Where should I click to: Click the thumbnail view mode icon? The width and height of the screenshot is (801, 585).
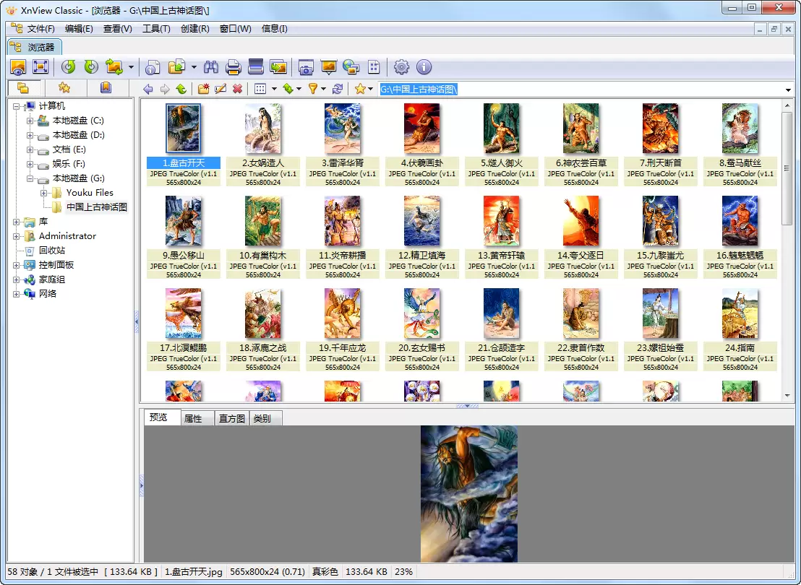point(260,90)
